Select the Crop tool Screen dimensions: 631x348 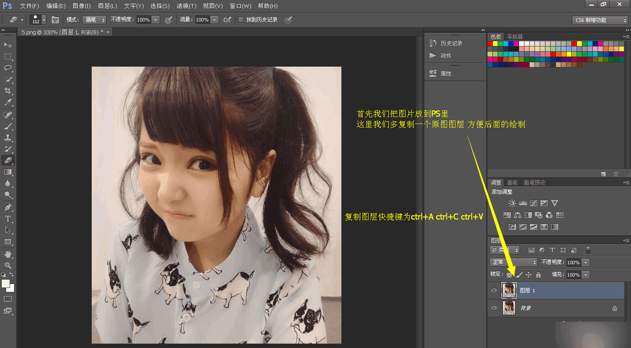point(8,91)
